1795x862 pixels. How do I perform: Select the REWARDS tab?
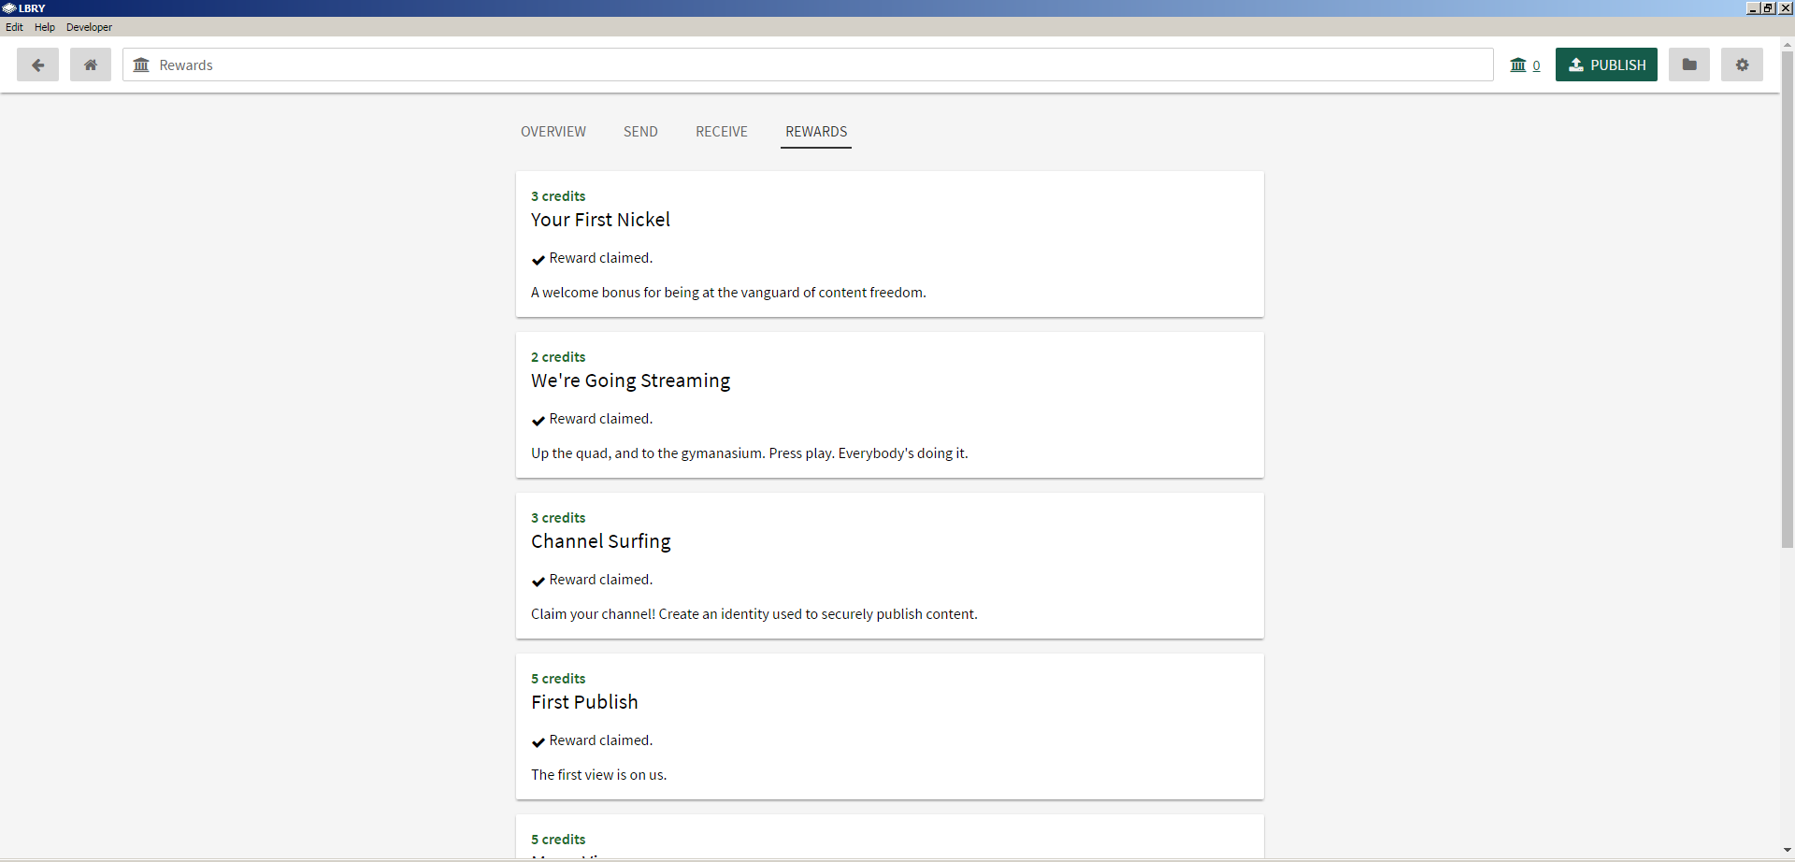pyautogui.click(x=816, y=132)
